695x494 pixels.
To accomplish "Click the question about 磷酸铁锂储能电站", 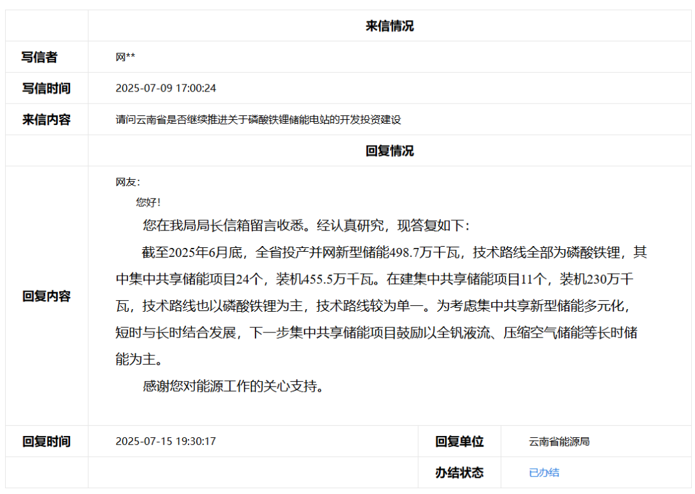I will [x=258, y=120].
